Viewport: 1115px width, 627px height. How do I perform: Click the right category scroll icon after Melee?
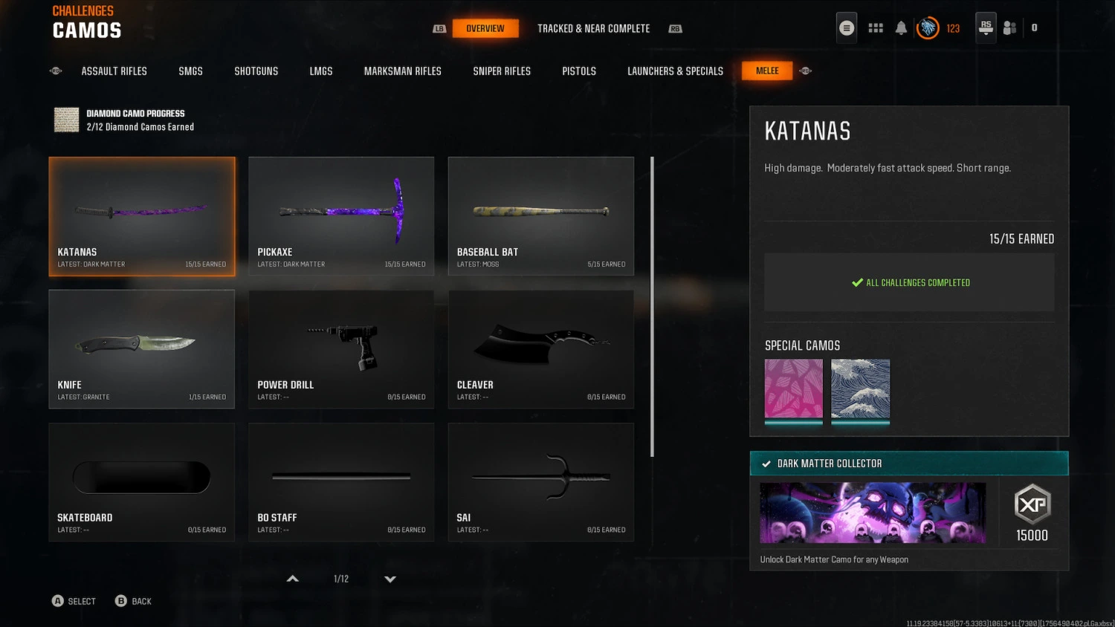point(806,71)
